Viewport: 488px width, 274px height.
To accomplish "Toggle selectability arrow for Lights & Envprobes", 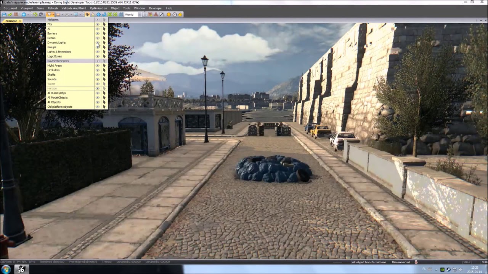I will (x=104, y=52).
